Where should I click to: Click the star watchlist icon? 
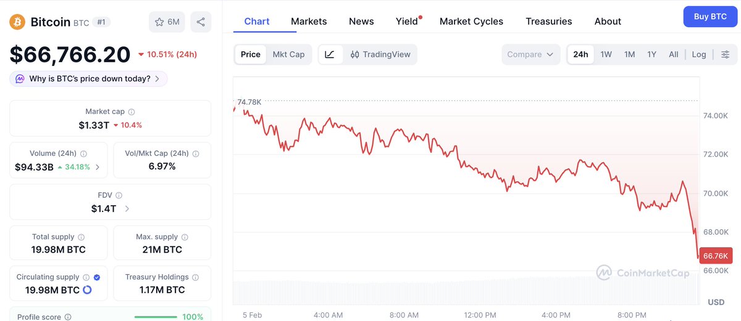point(159,22)
